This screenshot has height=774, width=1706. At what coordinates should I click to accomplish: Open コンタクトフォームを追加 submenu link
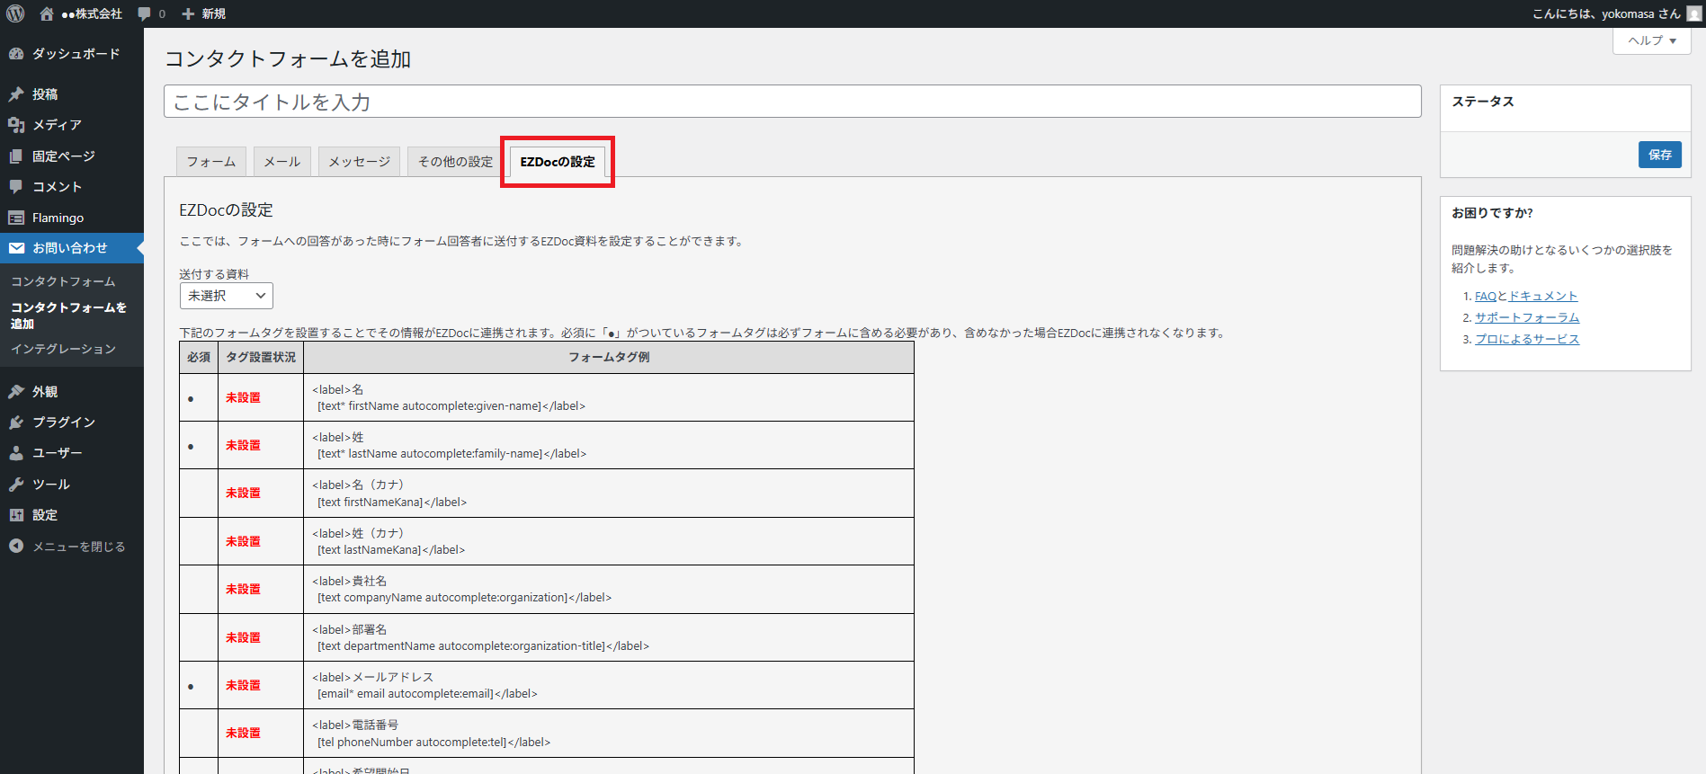69,316
